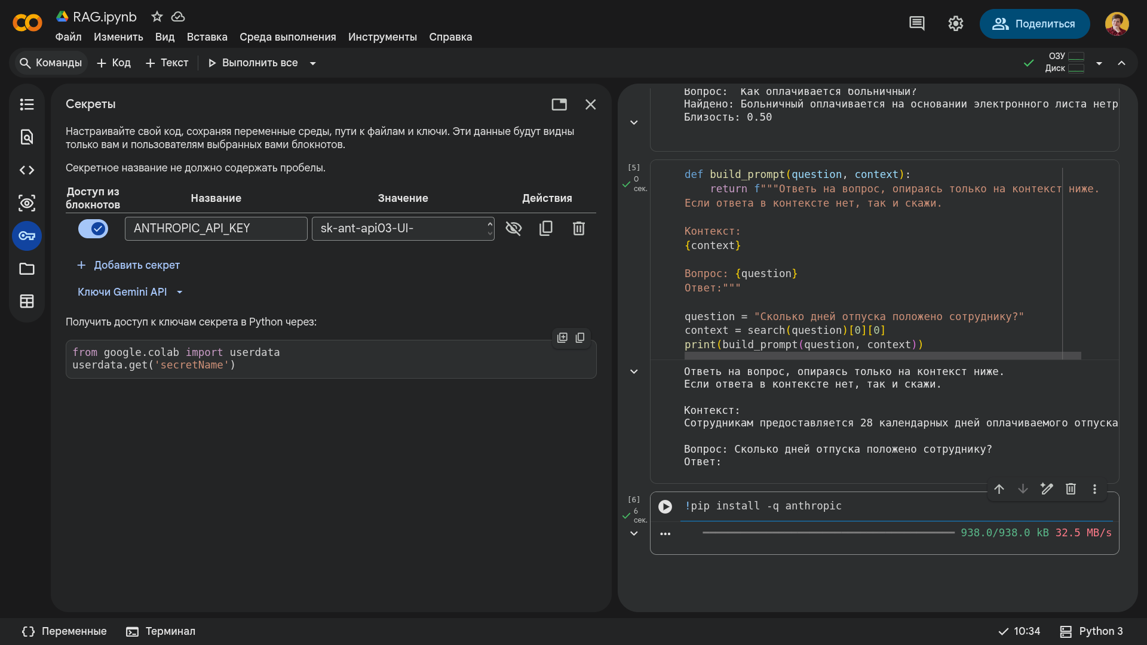Toggle notebook access for ANTHROPIC_API_KEY
This screenshot has width=1147, height=645.
(93, 229)
